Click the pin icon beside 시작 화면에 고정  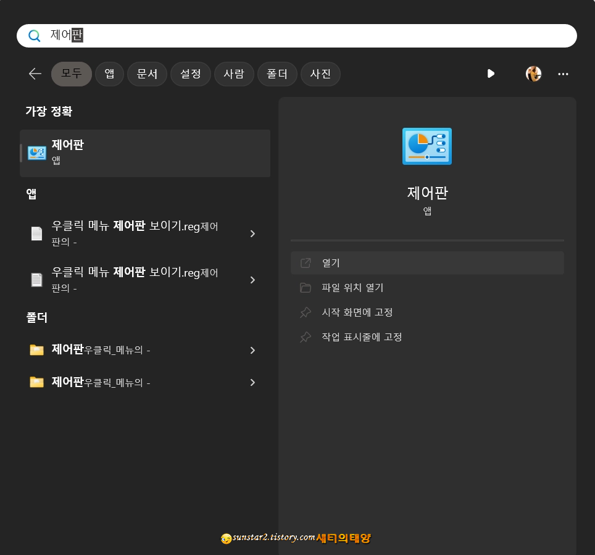point(306,312)
